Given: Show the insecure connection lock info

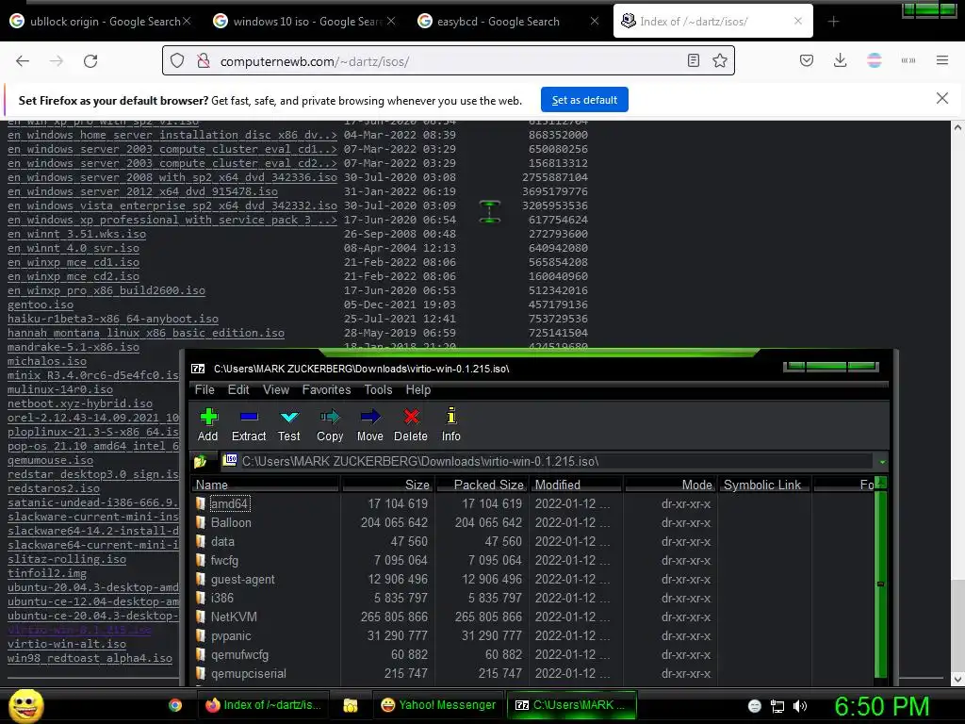Looking at the screenshot, I should coord(204,60).
